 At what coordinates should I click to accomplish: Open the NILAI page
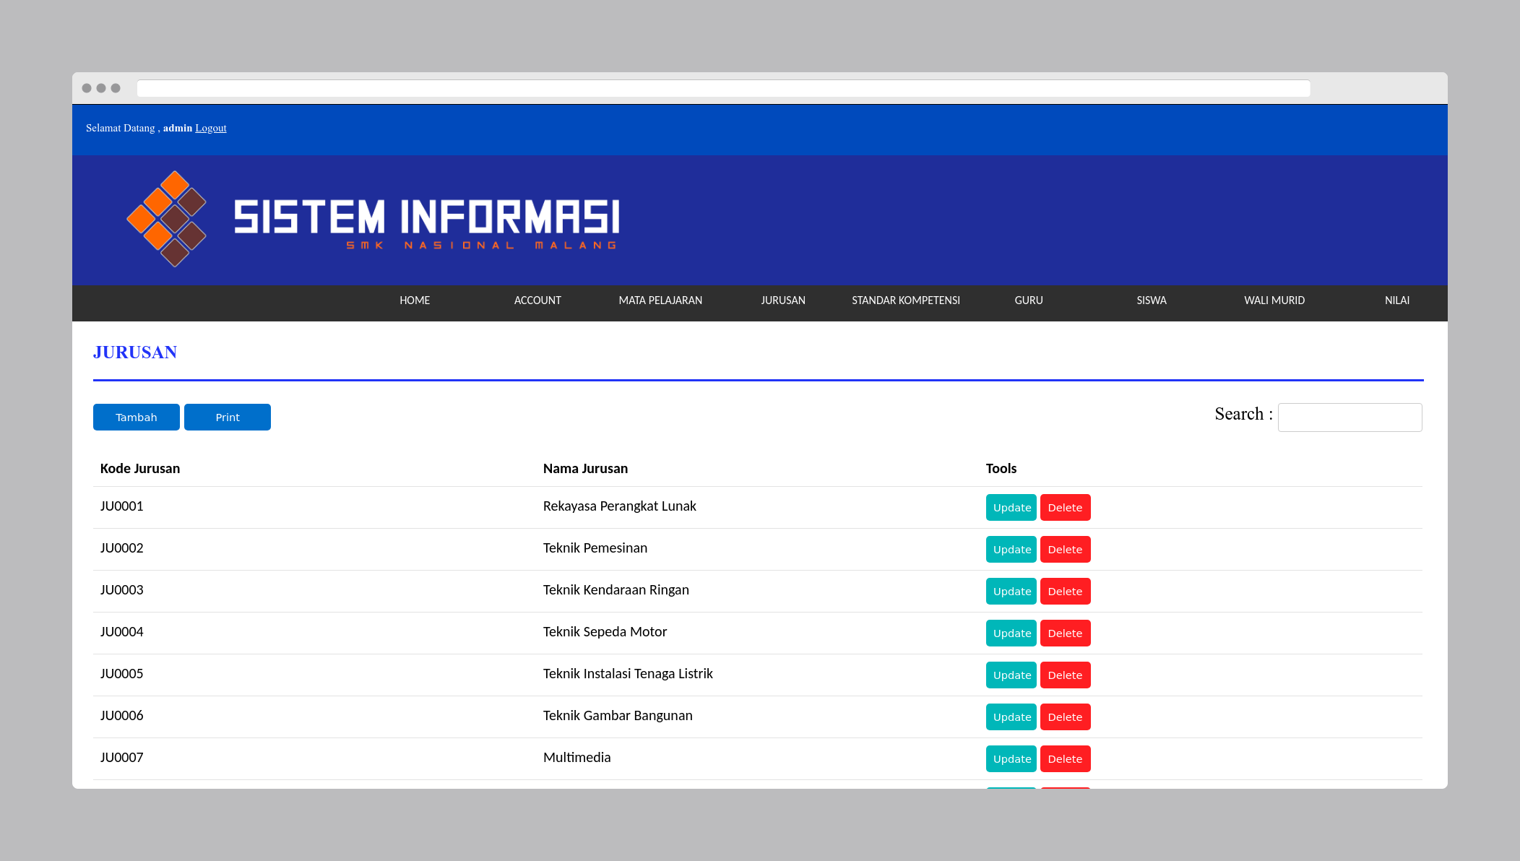pyautogui.click(x=1396, y=300)
